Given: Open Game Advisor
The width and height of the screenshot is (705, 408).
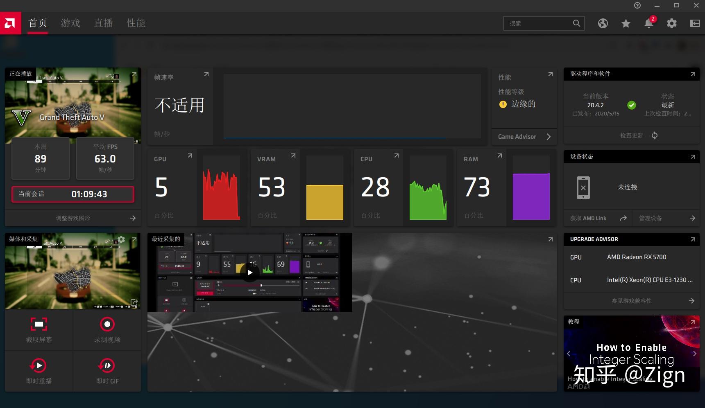Looking at the screenshot, I should pos(524,137).
